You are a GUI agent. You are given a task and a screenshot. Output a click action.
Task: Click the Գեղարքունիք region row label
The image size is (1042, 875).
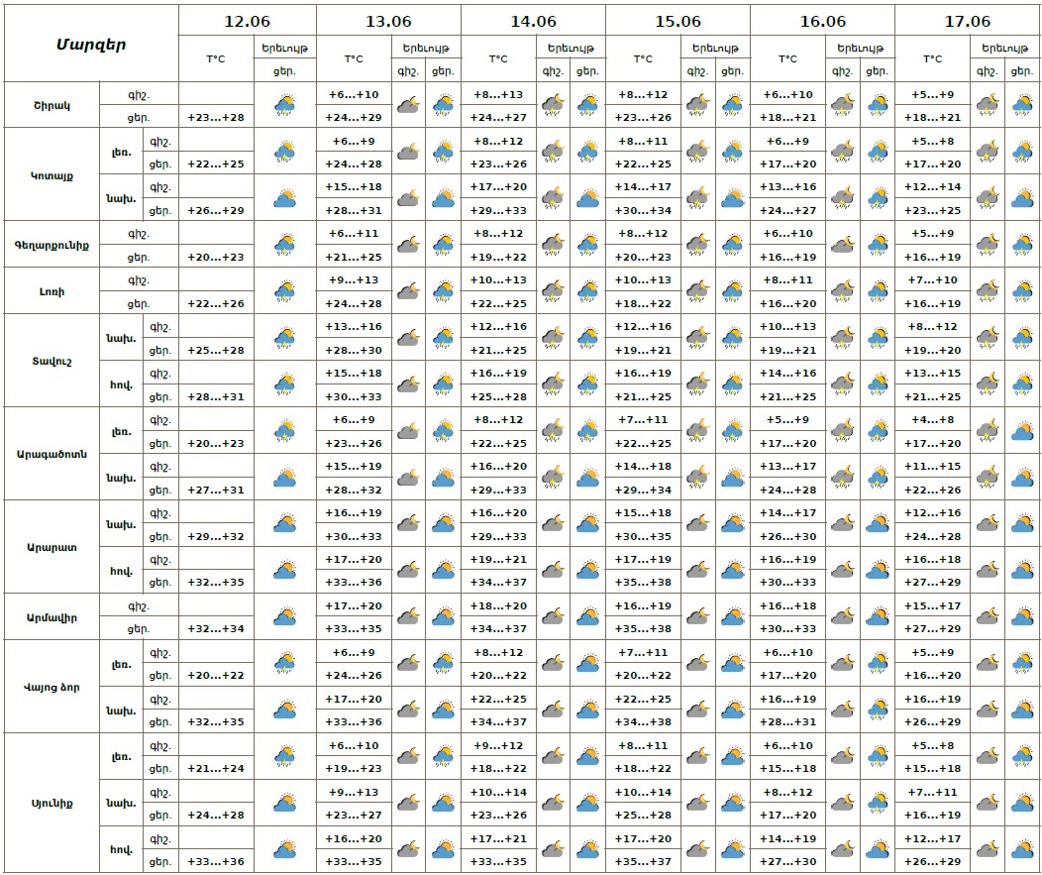[x=52, y=245]
